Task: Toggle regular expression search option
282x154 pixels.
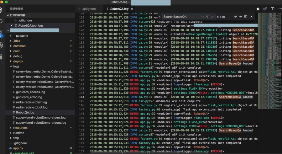Action: (212, 17)
